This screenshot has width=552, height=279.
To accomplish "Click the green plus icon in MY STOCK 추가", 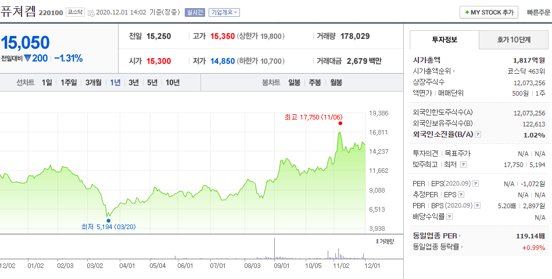I will pos(467,12).
